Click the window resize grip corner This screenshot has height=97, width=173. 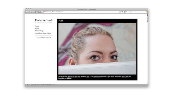[x=147, y=85]
